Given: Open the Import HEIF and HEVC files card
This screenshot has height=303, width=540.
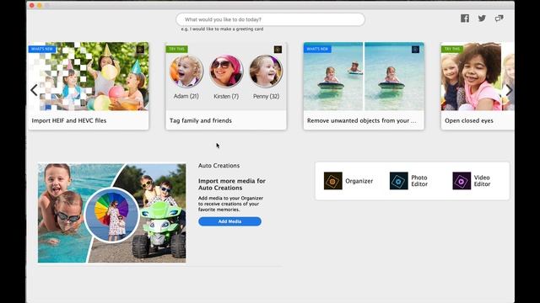Looking at the screenshot, I should pyautogui.click(x=89, y=86).
